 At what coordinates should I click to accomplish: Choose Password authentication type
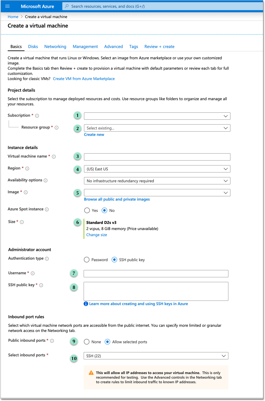tap(86, 259)
